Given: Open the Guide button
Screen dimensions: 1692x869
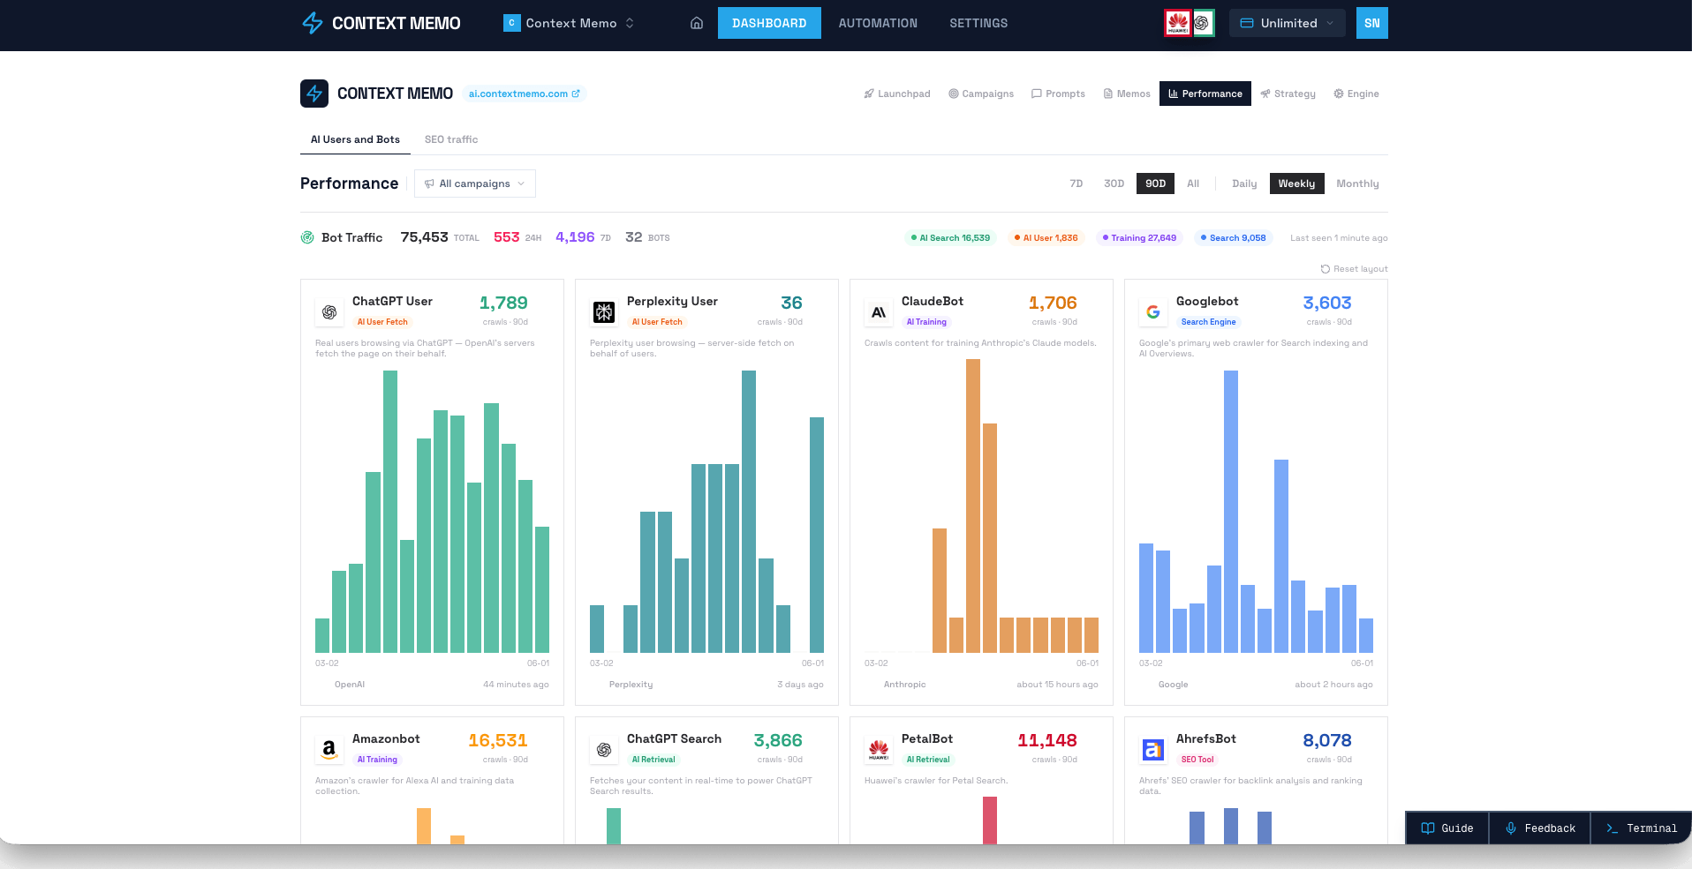Looking at the screenshot, I should [x=1447, y=828].
